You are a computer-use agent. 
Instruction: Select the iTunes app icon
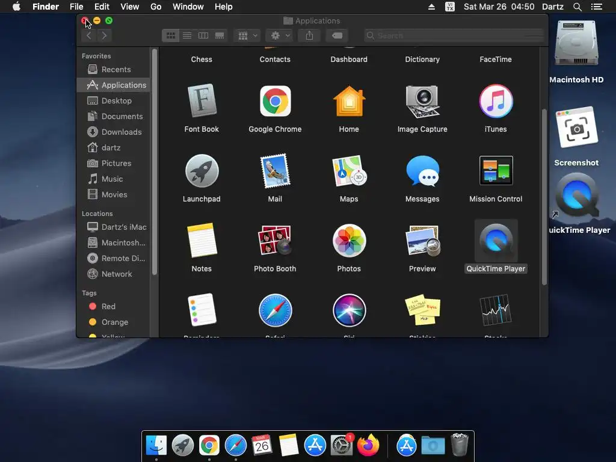[496, 101]
